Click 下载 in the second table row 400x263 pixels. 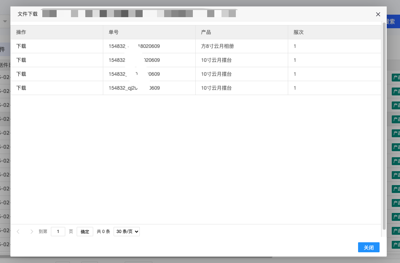click(21, 60)
